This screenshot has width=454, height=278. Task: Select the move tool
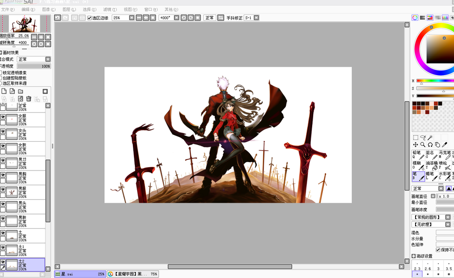416,145
